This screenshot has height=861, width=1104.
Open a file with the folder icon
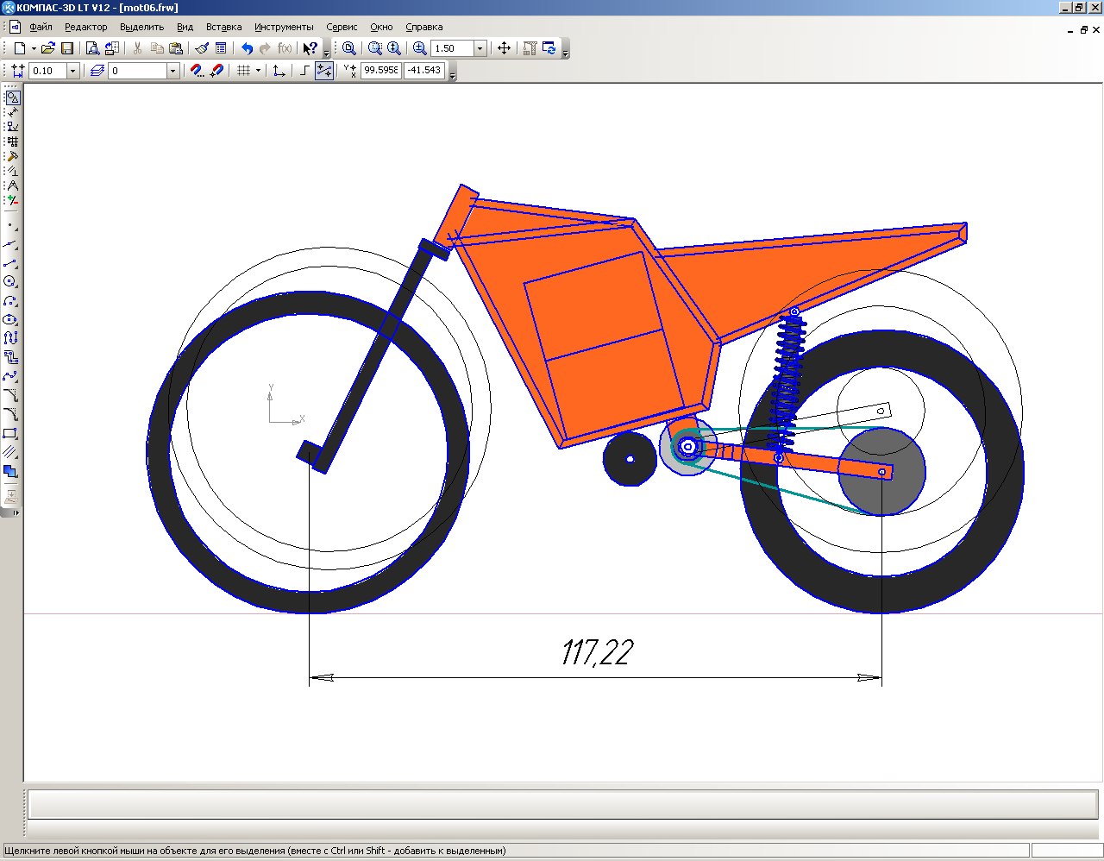[x=48, y=48]
